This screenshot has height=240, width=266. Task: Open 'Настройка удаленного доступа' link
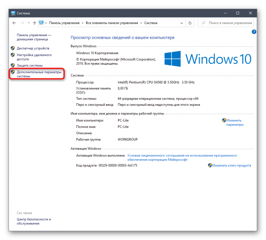coord(34,57)
